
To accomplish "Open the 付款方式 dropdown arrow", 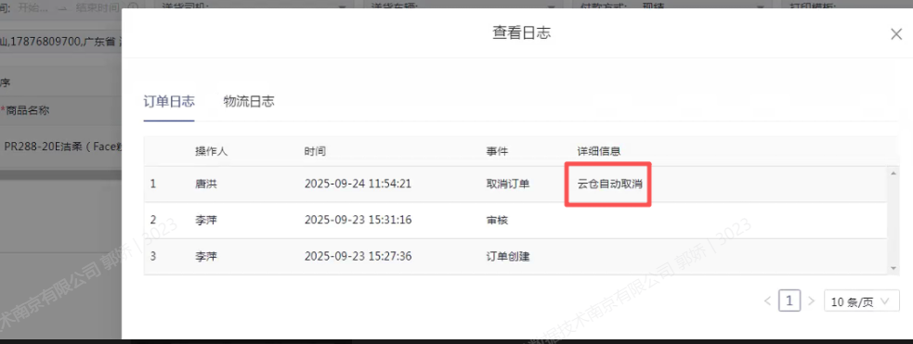I will (759, 6).
